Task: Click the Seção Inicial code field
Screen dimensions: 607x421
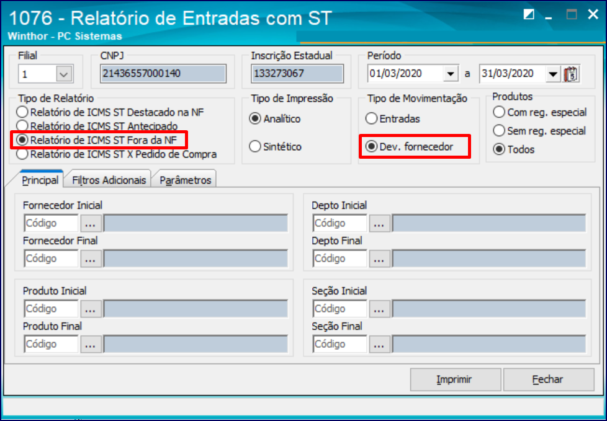Action: 340,309
